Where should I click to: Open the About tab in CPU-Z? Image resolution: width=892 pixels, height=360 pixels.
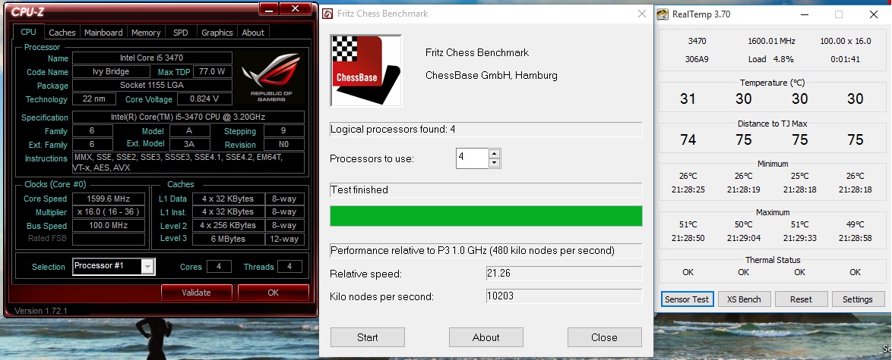(x=252, y=33)
